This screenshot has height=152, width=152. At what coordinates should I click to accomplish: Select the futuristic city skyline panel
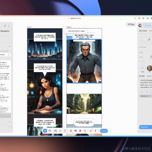tap(45, 49)
